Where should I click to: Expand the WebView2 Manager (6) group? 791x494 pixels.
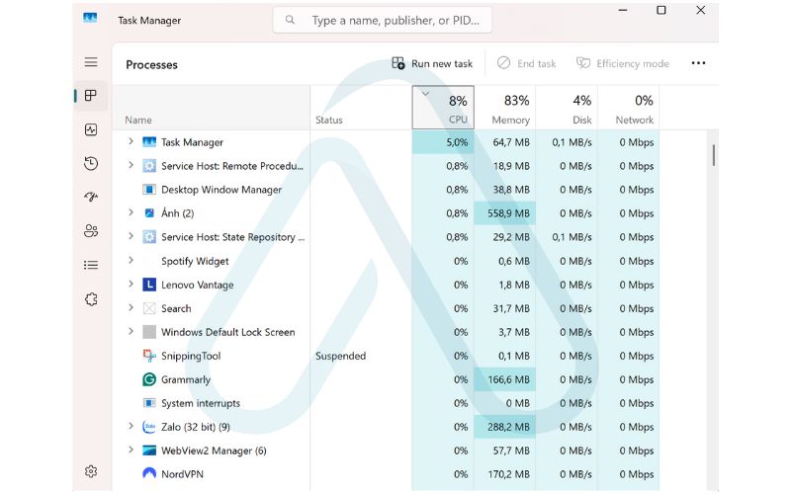131,450
